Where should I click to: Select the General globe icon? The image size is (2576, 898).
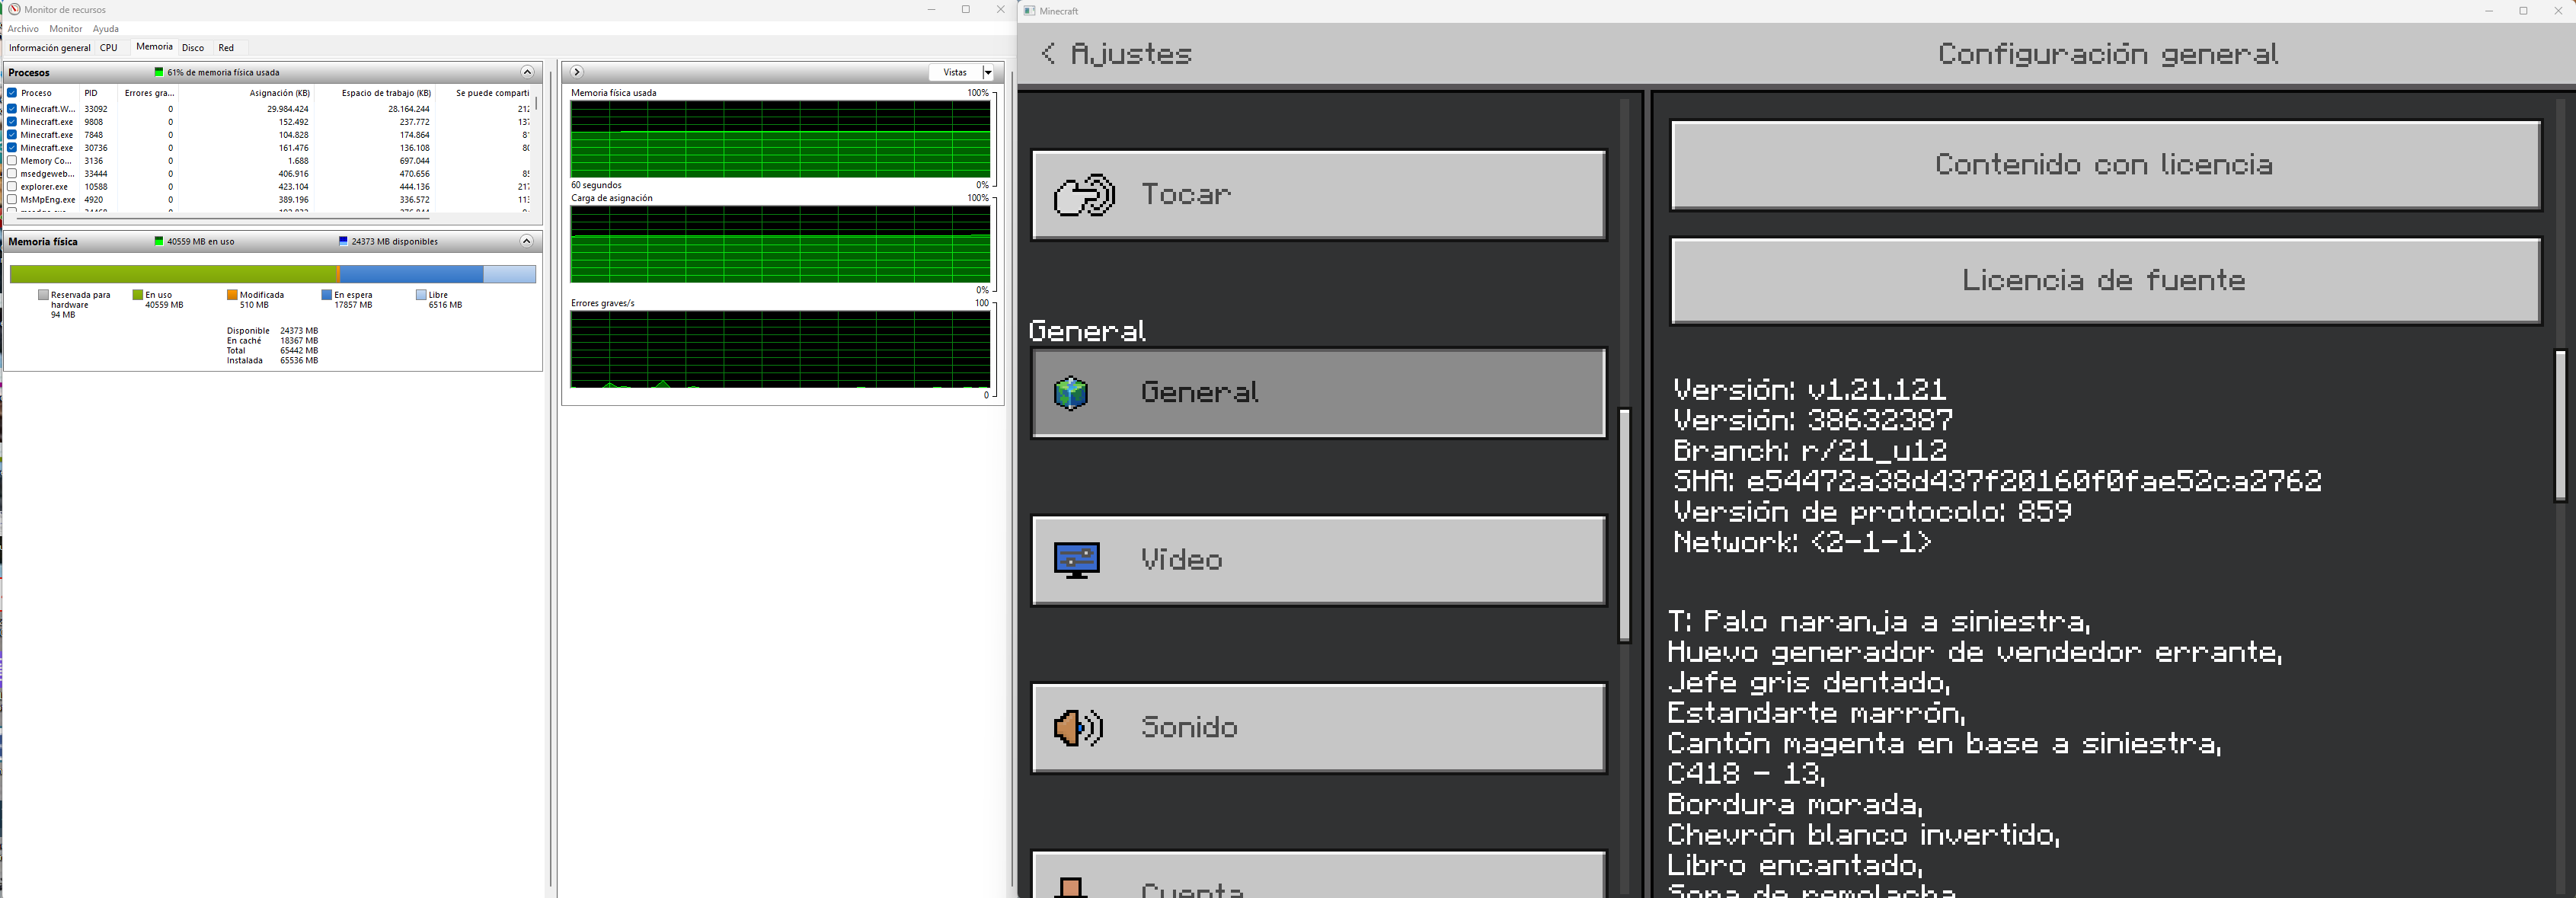tap(1071, 393)
